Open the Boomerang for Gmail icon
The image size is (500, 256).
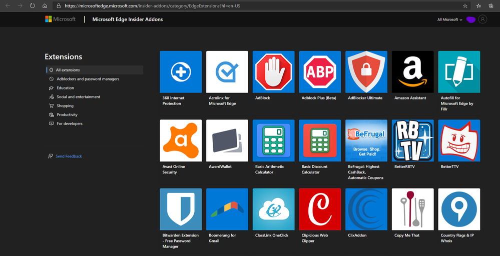227,209
